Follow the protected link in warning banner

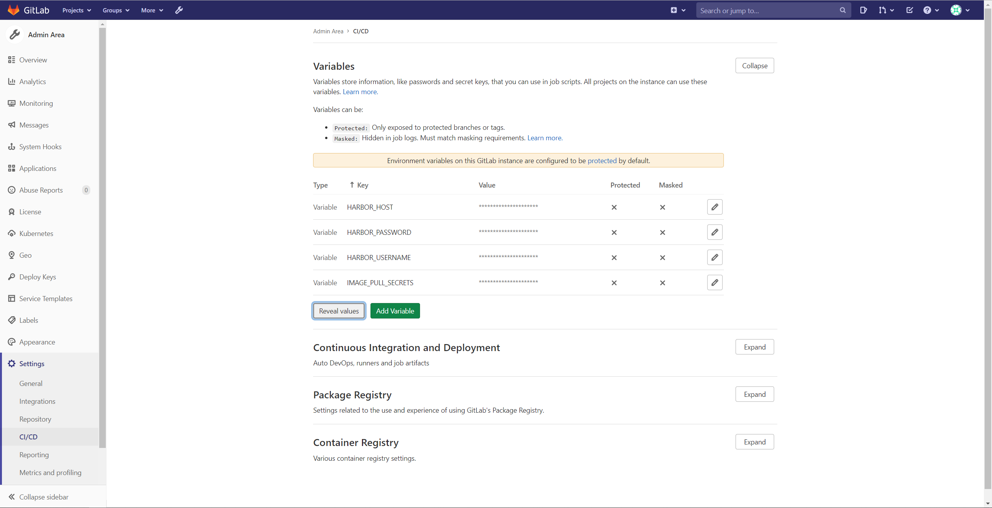coord(602,160)
